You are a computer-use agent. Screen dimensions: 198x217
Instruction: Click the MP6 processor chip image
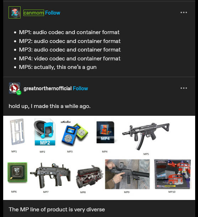coord(17,172)
